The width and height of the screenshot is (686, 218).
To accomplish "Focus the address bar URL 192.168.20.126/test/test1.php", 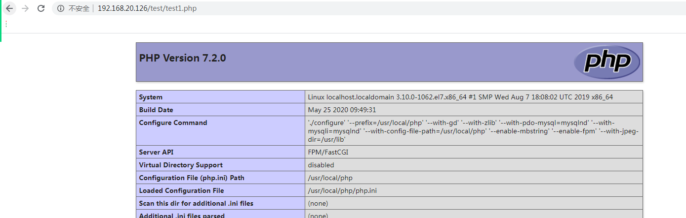I will (x=147, y=8).
